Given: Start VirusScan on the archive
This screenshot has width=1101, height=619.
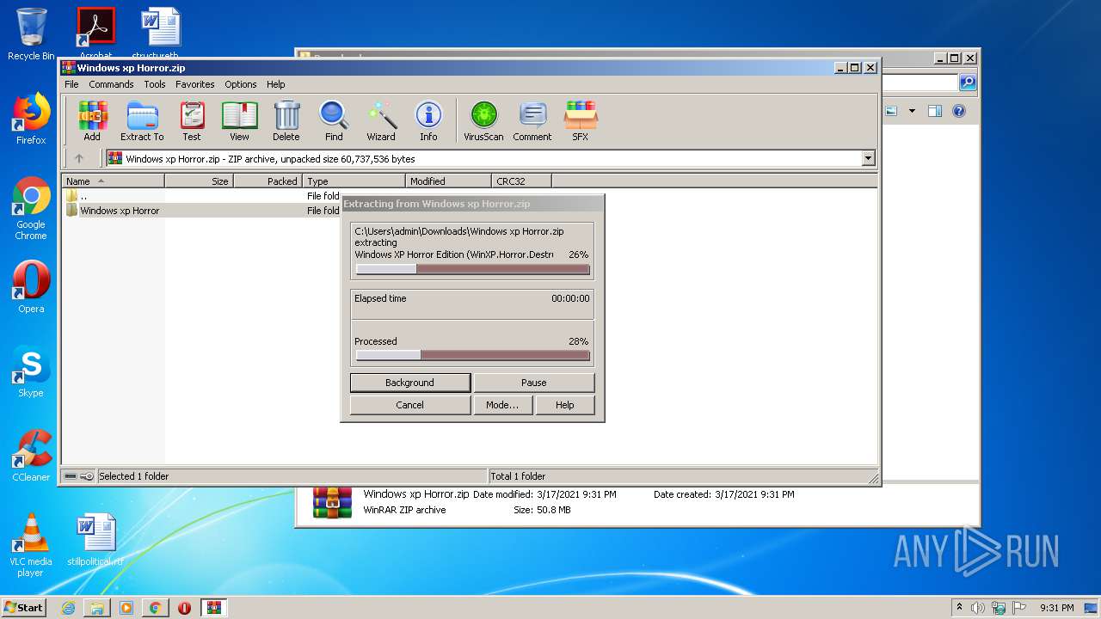Looking at the screenshot, I should [483, 120].
